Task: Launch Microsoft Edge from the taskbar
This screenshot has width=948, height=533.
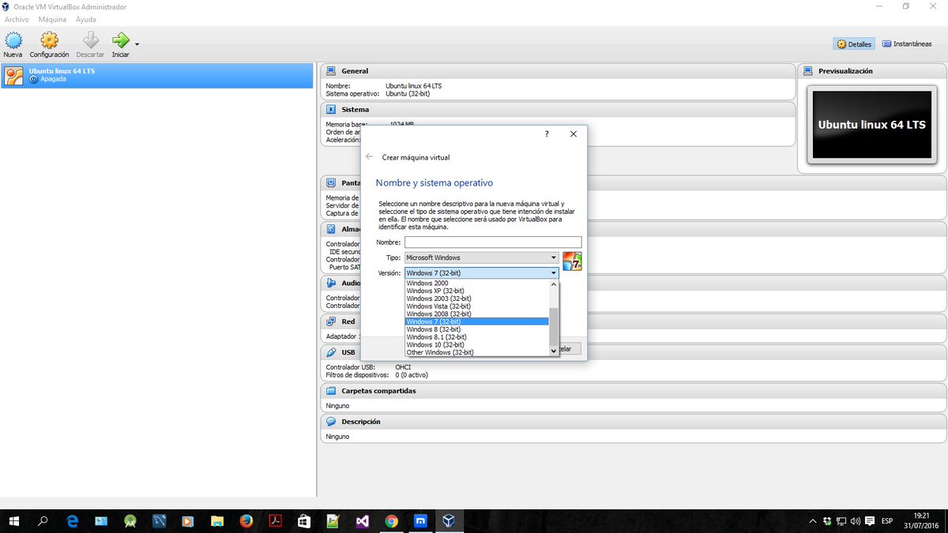Action: tap(73, 521)
